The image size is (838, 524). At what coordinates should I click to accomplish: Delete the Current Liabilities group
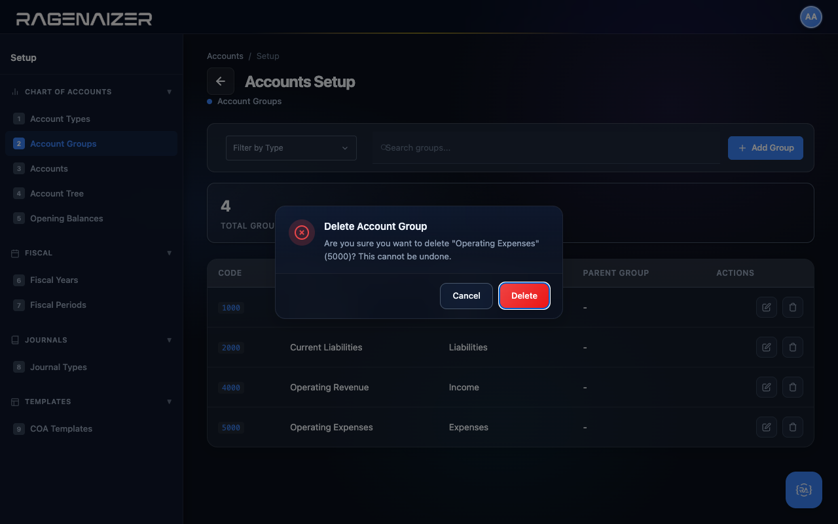coord(793,347)
